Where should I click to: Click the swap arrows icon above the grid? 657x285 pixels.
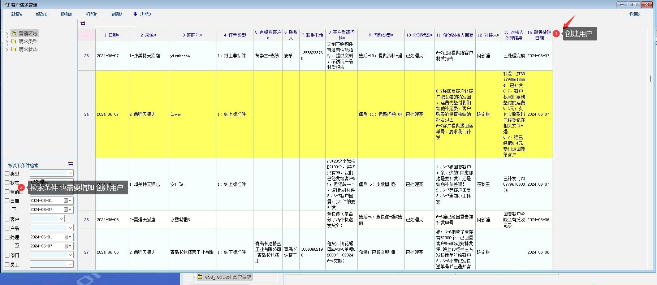[83, 23]
